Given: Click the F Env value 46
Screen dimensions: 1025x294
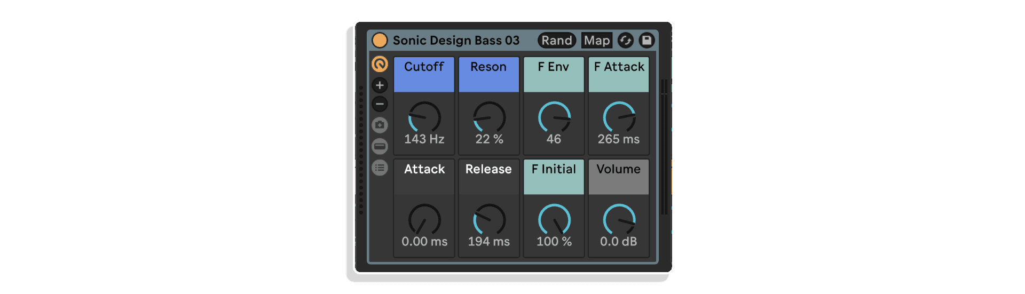Looking at the screenshot, I should [554, 139].
